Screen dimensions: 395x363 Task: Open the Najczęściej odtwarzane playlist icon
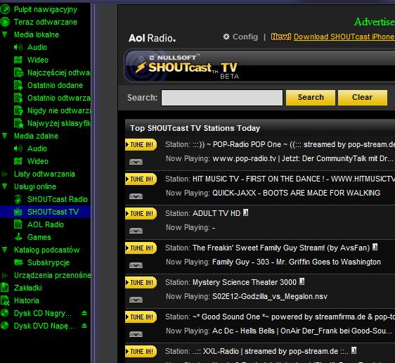pyautogui.click(x=18, y=72)
